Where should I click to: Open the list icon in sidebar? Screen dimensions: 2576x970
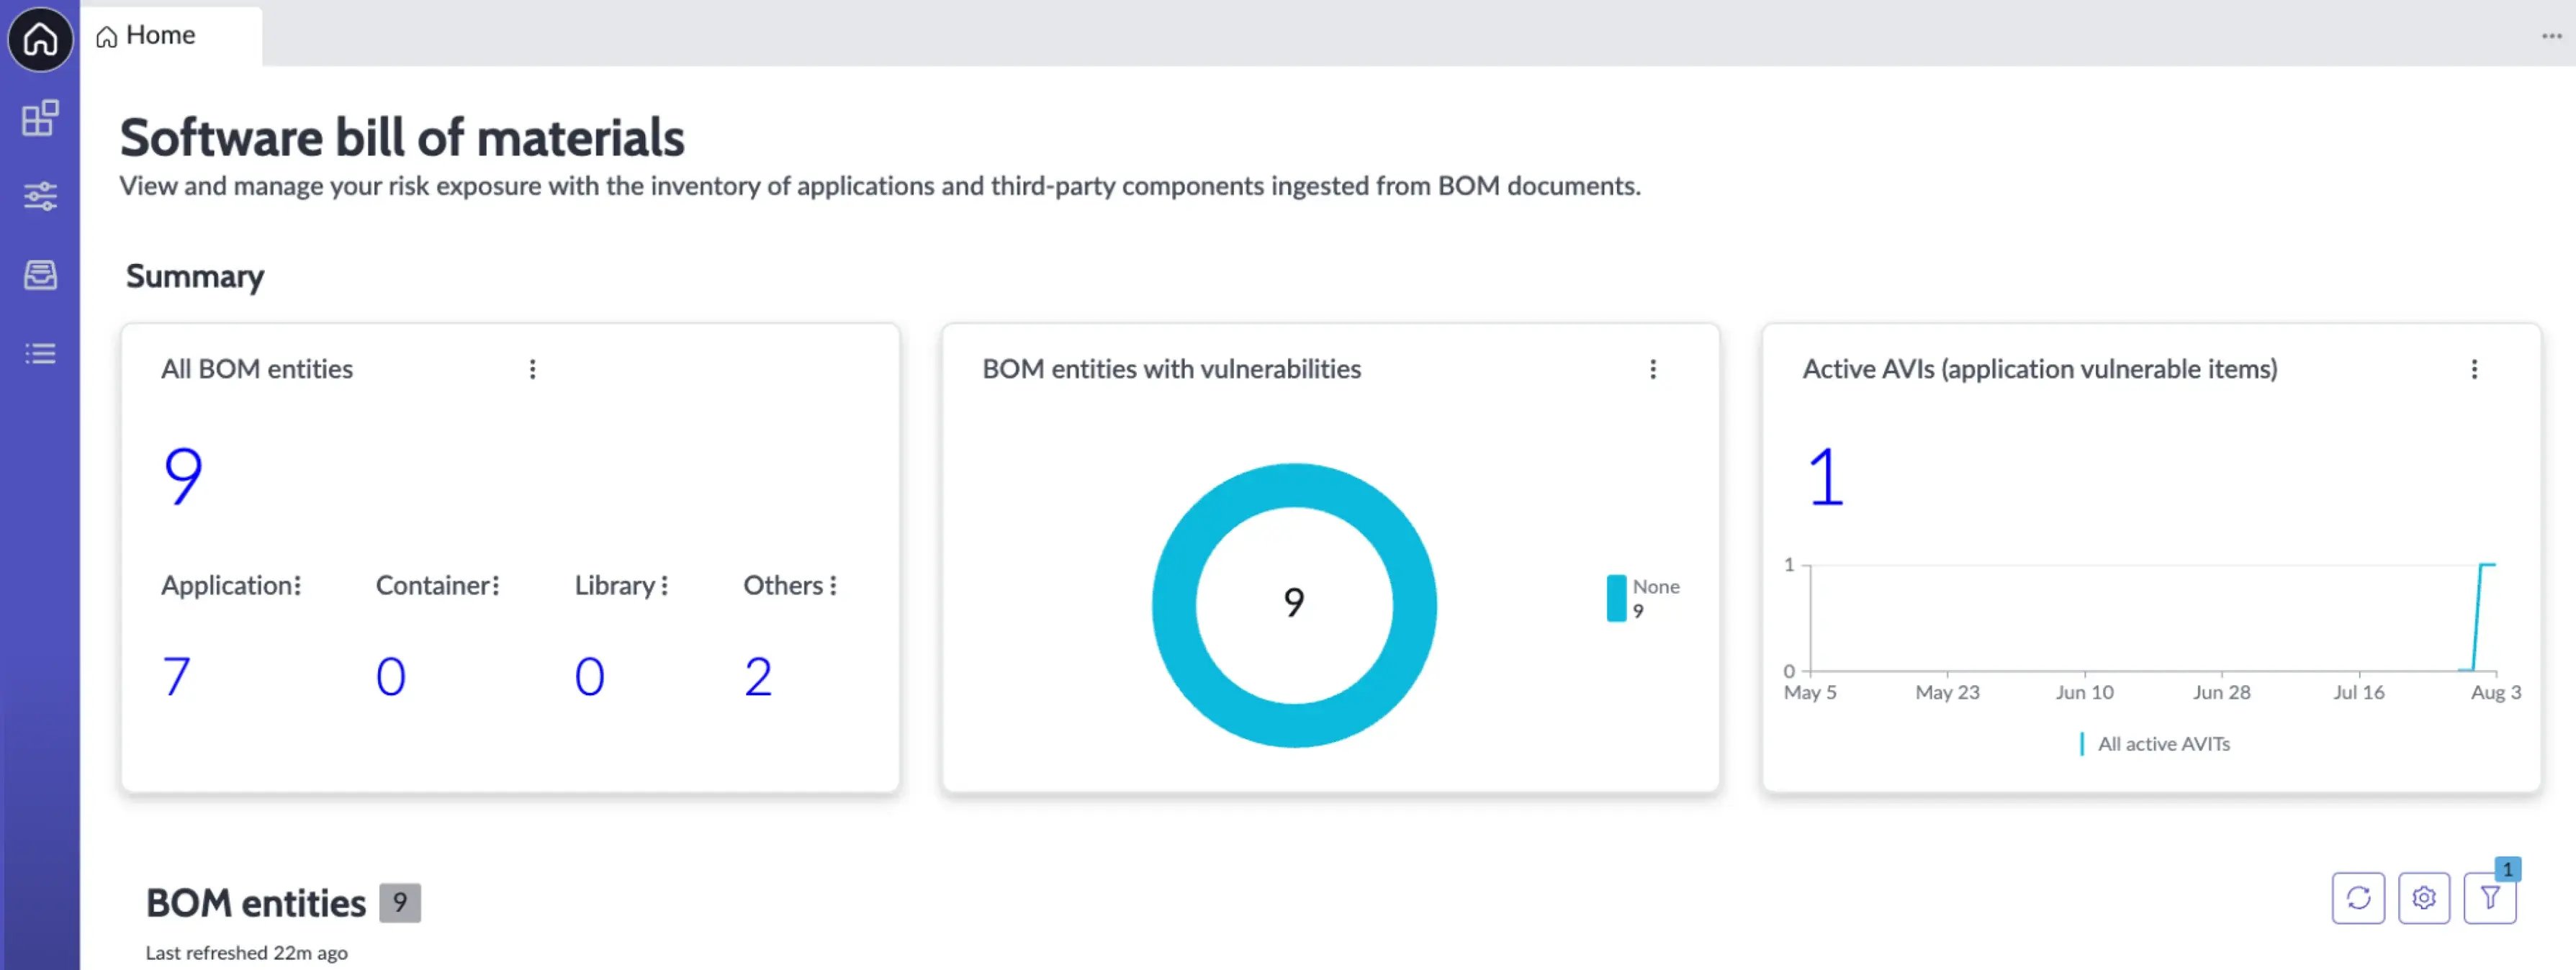tap(40, 353)
